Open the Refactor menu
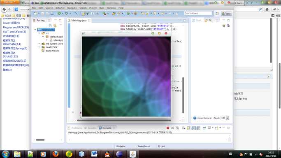Viewport: 281px width, 158px height. coord(60,8)
